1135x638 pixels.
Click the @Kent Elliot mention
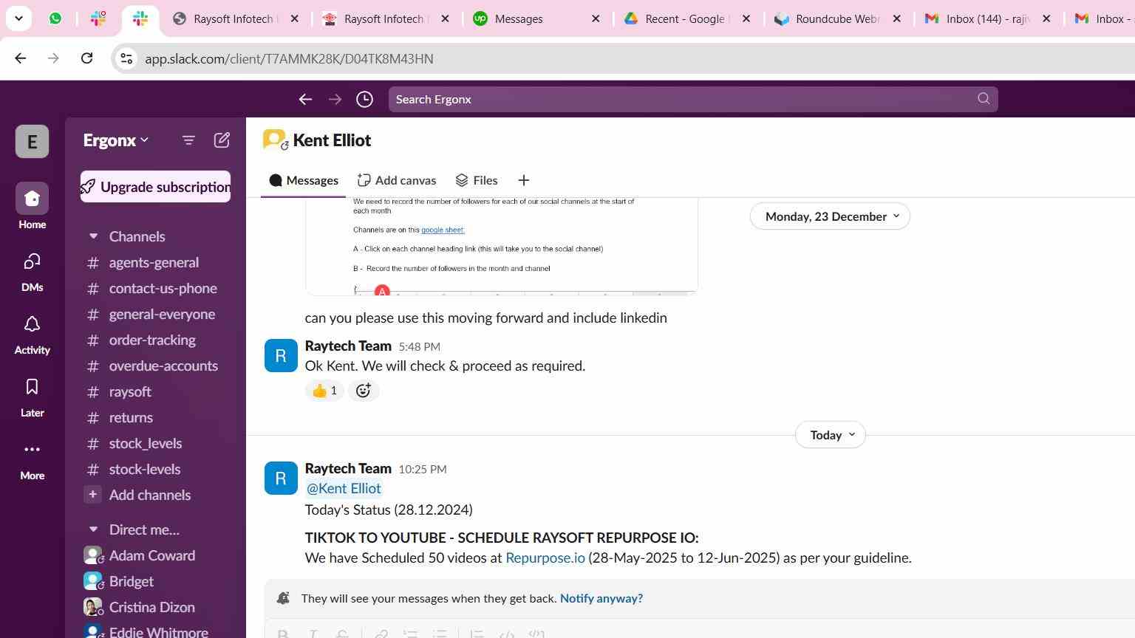point(344,488)
